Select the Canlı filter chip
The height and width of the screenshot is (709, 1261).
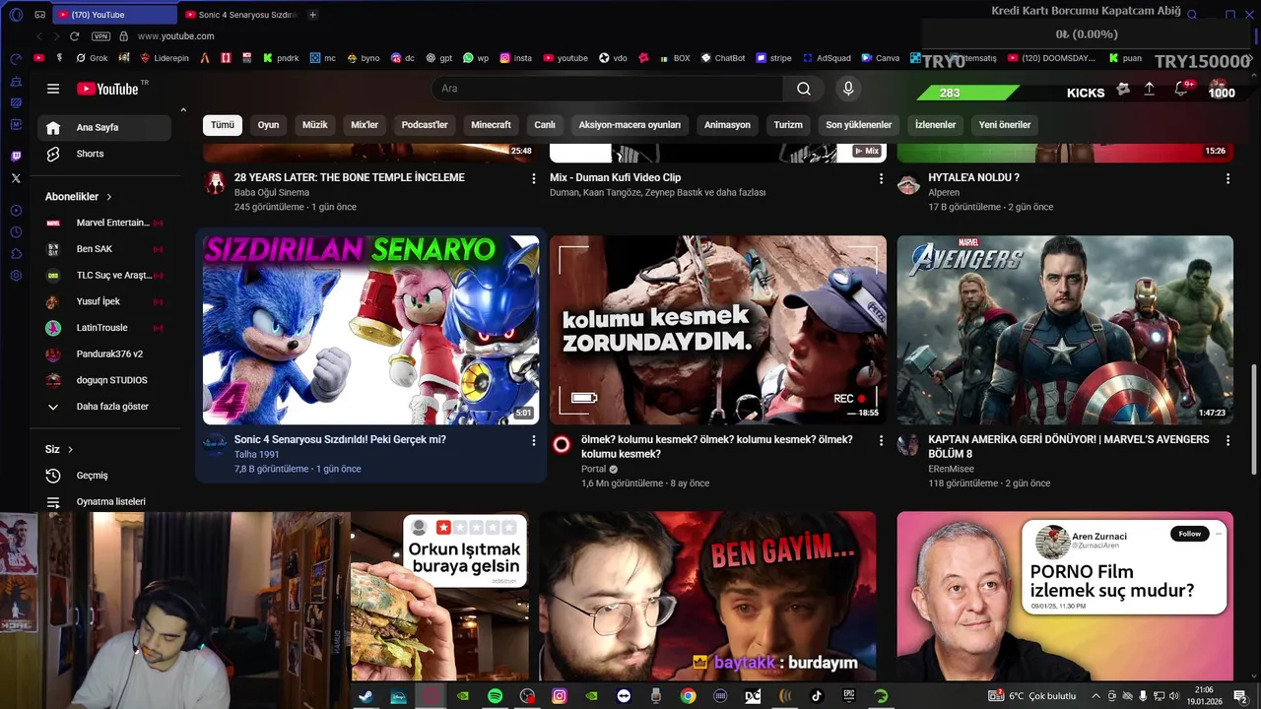click(545, 125)
